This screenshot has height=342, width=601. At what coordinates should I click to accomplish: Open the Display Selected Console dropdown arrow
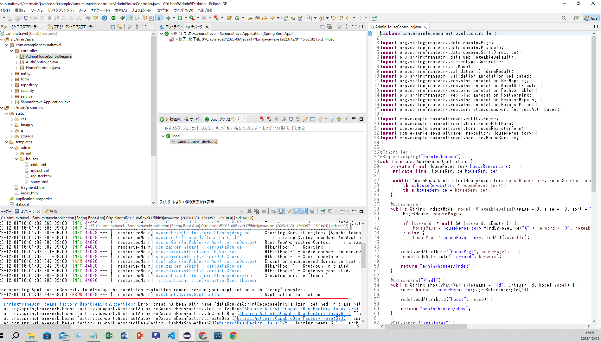[336, 211]
